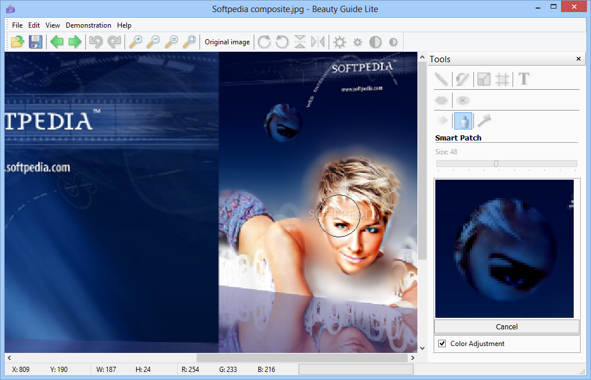Screen dimensions: 591x380
Task: Cancel the Smart Patch operation
Action: (507, 326)
